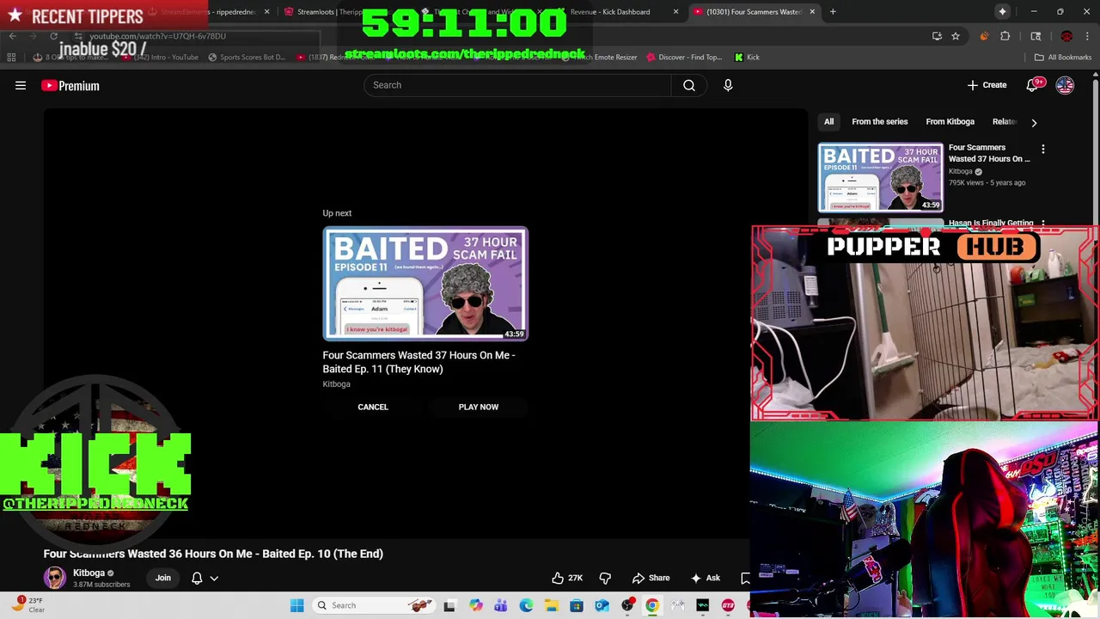Image resolution: width=1100 pixels, height=619 pixels.
Task: Open the All Bookmarks folder
Action: tap(1063, 58)
